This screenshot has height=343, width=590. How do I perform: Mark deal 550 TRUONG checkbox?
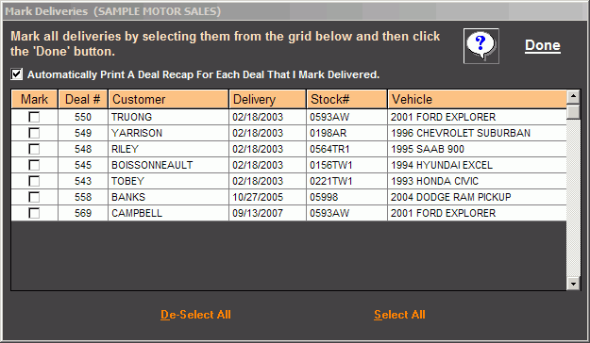pyautogui.click(x=34, y=117)
